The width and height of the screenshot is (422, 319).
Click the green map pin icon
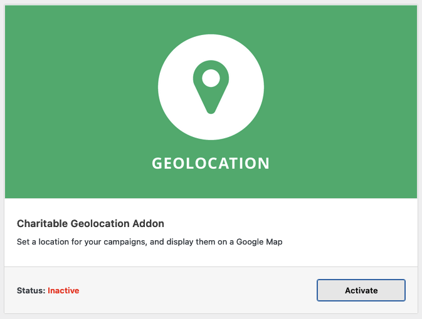pyautogui.click(x=211, y=87)
